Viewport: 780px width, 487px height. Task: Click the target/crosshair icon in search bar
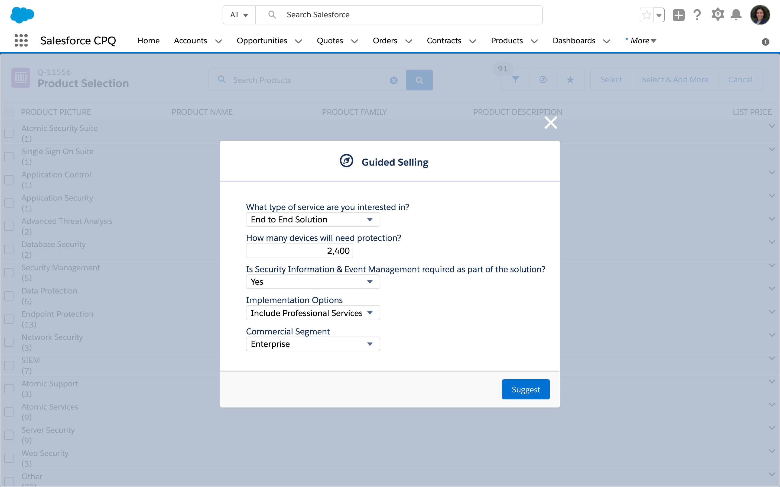tap(542, 79)
